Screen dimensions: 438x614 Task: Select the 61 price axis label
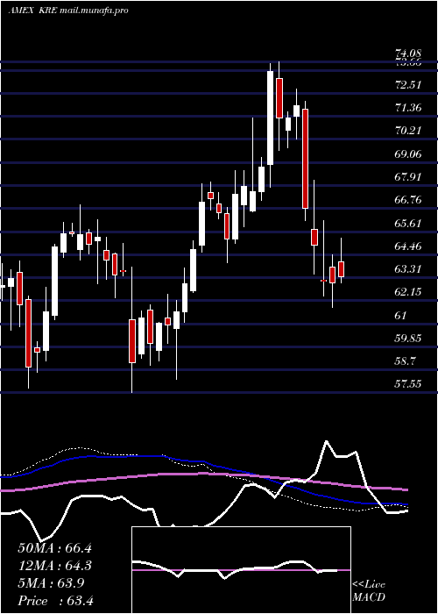click(401, 315)
